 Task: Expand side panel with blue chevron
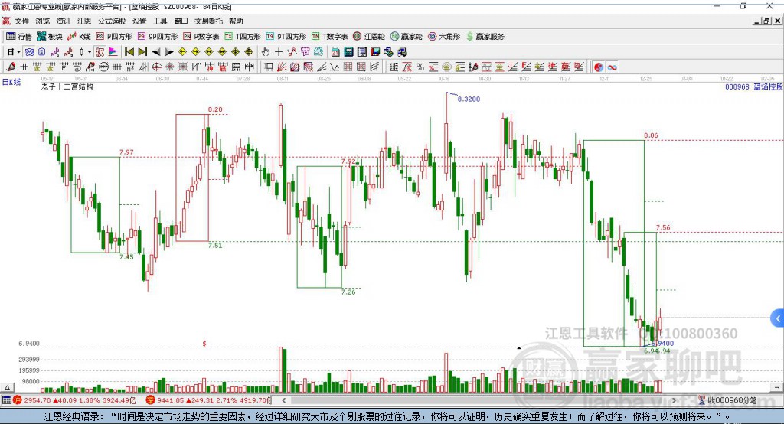point(778,318)
